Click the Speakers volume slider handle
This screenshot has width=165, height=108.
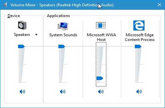21,46
